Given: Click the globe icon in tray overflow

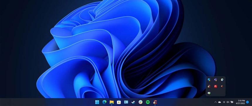Looking at the screenshot, I should pyautogui.click(x=222, y=80).
